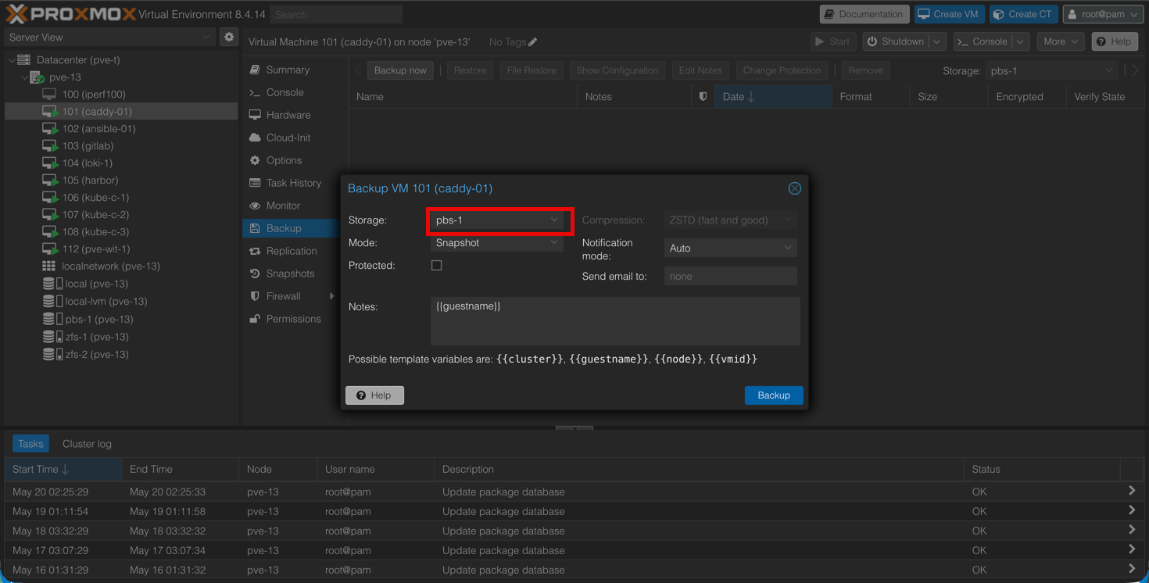This screenshot has width=1149, height=583.
Task: Click the gear icon next to Server View
Action: tap(229, 37)
